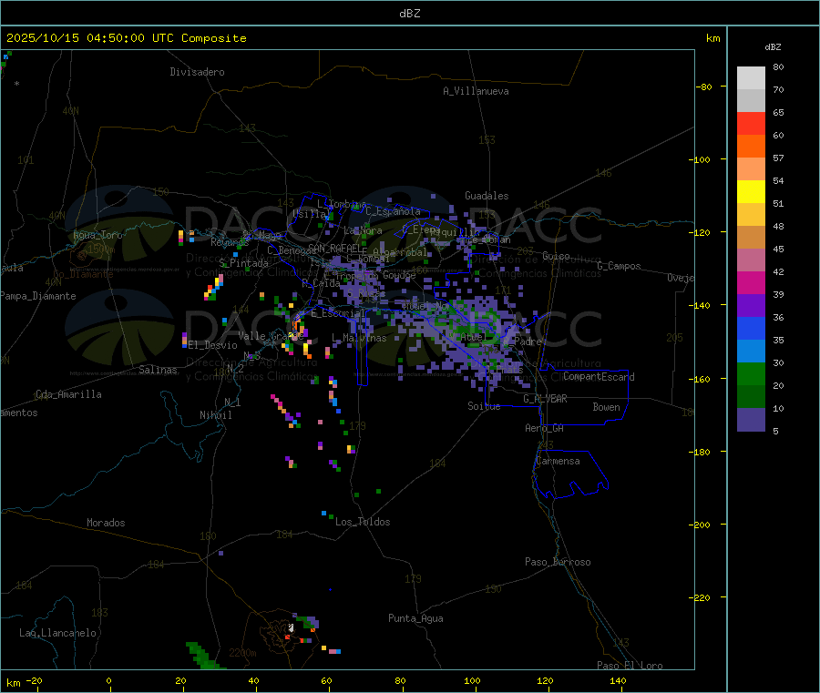Viewport: 820px width, 693px height.
Task: Click the red 65 dBZ legend swatch
Action: coord(751,123)
